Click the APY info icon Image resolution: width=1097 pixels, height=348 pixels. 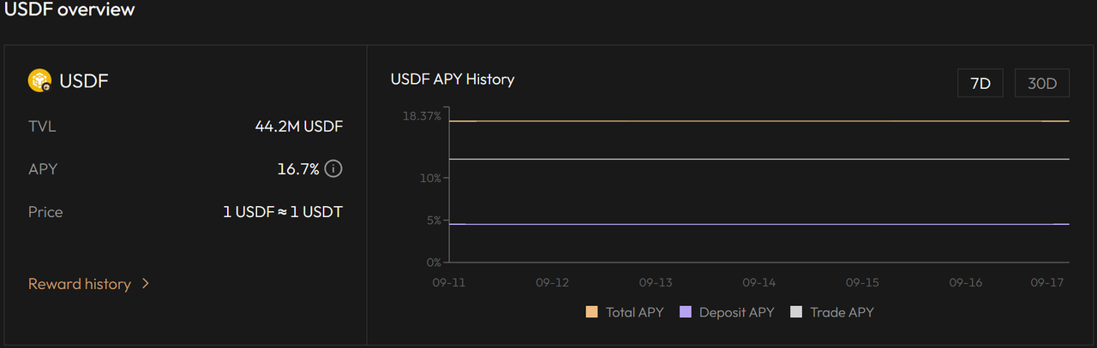[x=333, y=168]
